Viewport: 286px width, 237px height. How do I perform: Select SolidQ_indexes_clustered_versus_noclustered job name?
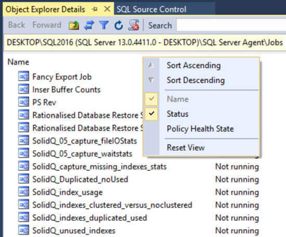112,205
